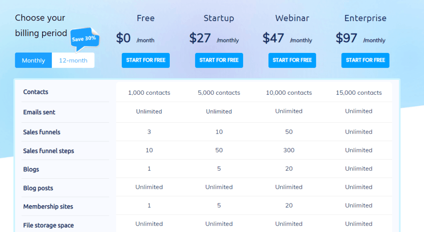Click the Save 30% speech bubble badge
Image resolution: width=424 pixels, height=232 pixels.
pyautogui.click(x=84, y=39)
